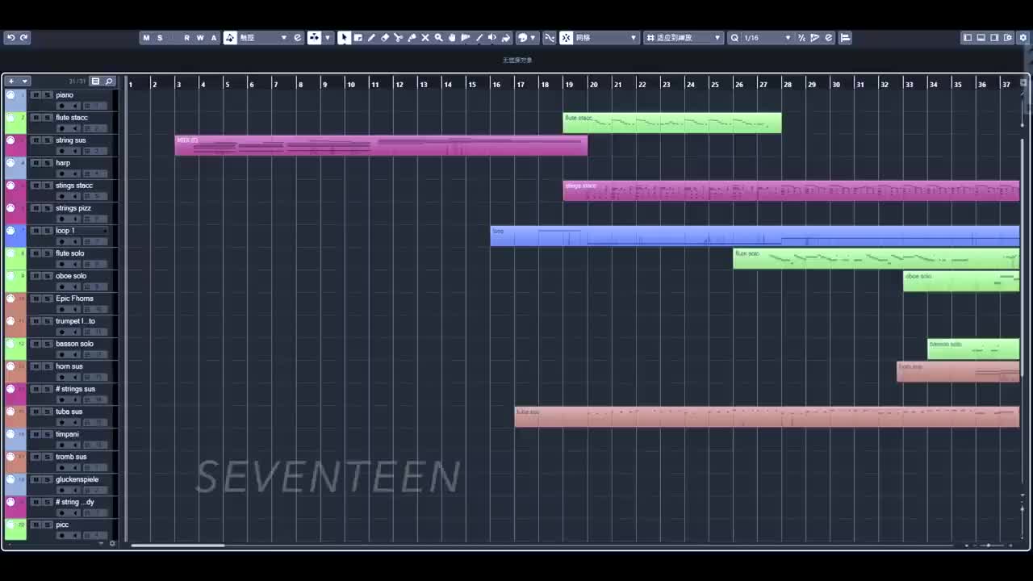Select the green flute stacc MIDI clip
The width and height of the screenshot is (1033, 581).
pos(672,123)
